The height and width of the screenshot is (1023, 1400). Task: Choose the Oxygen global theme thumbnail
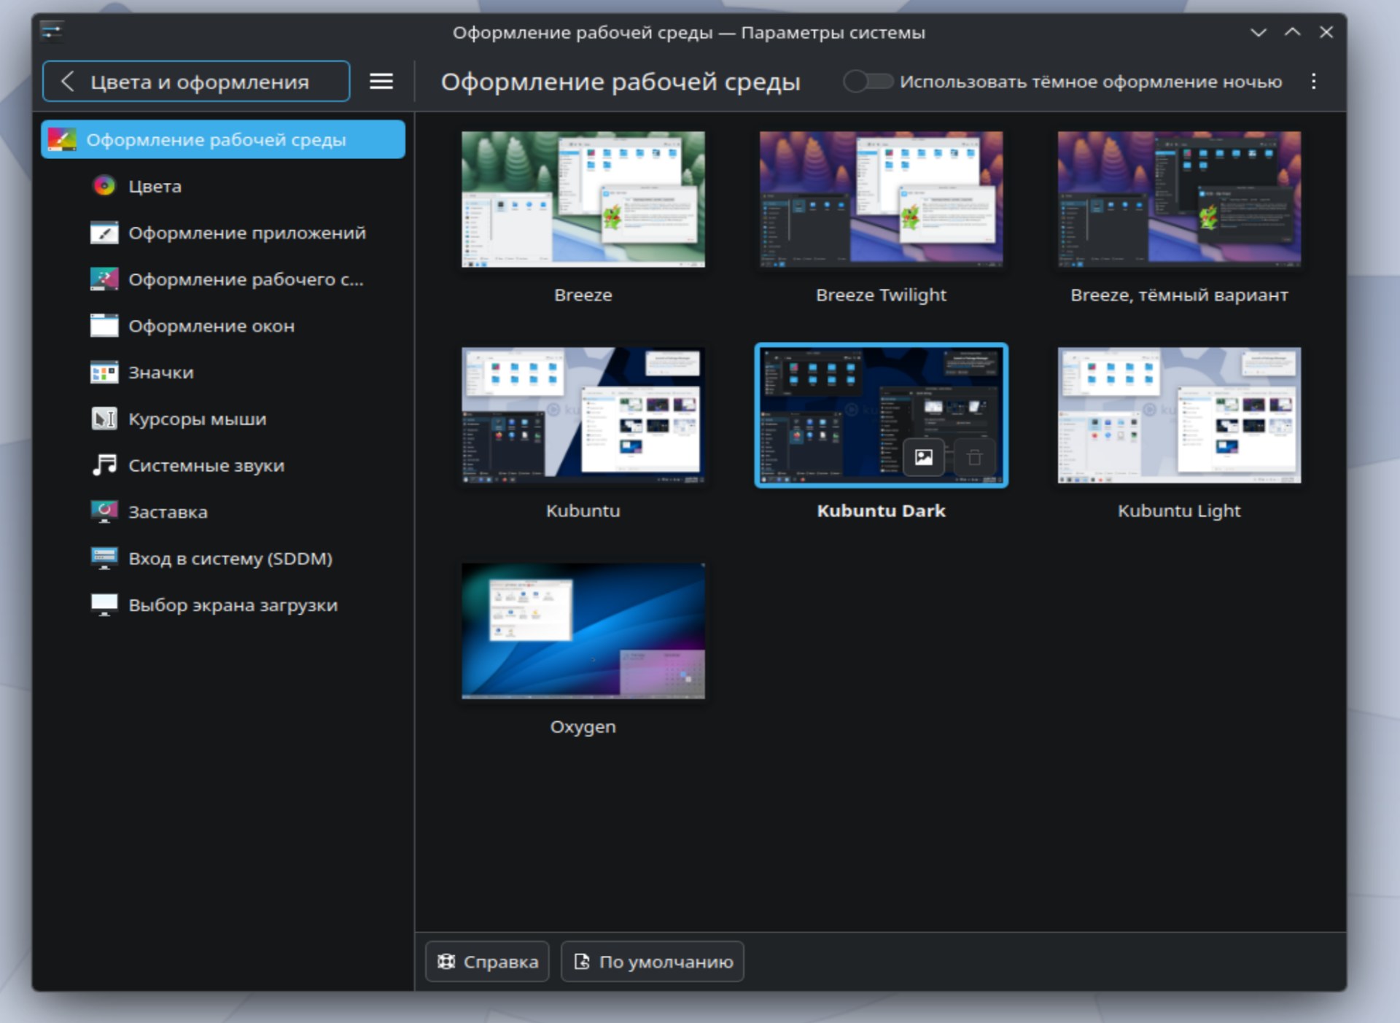pyautogui.click(x=583, y=631)
